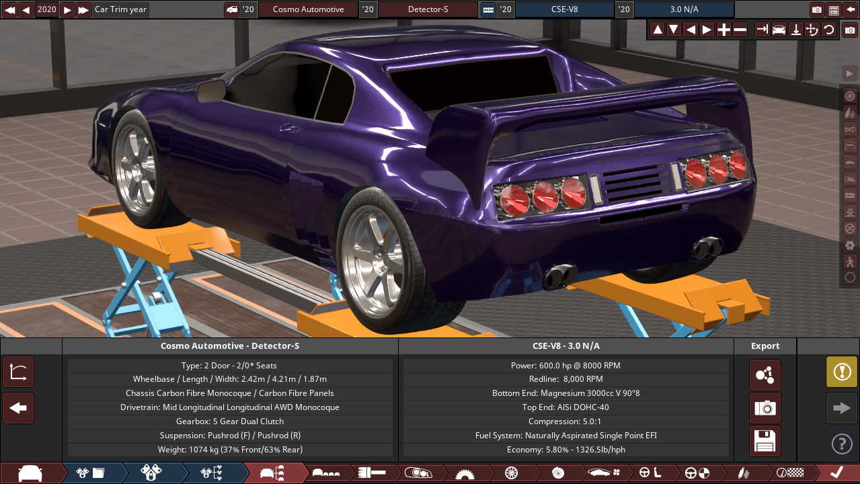
Task: Open help with the question mark
Action: 842,444
